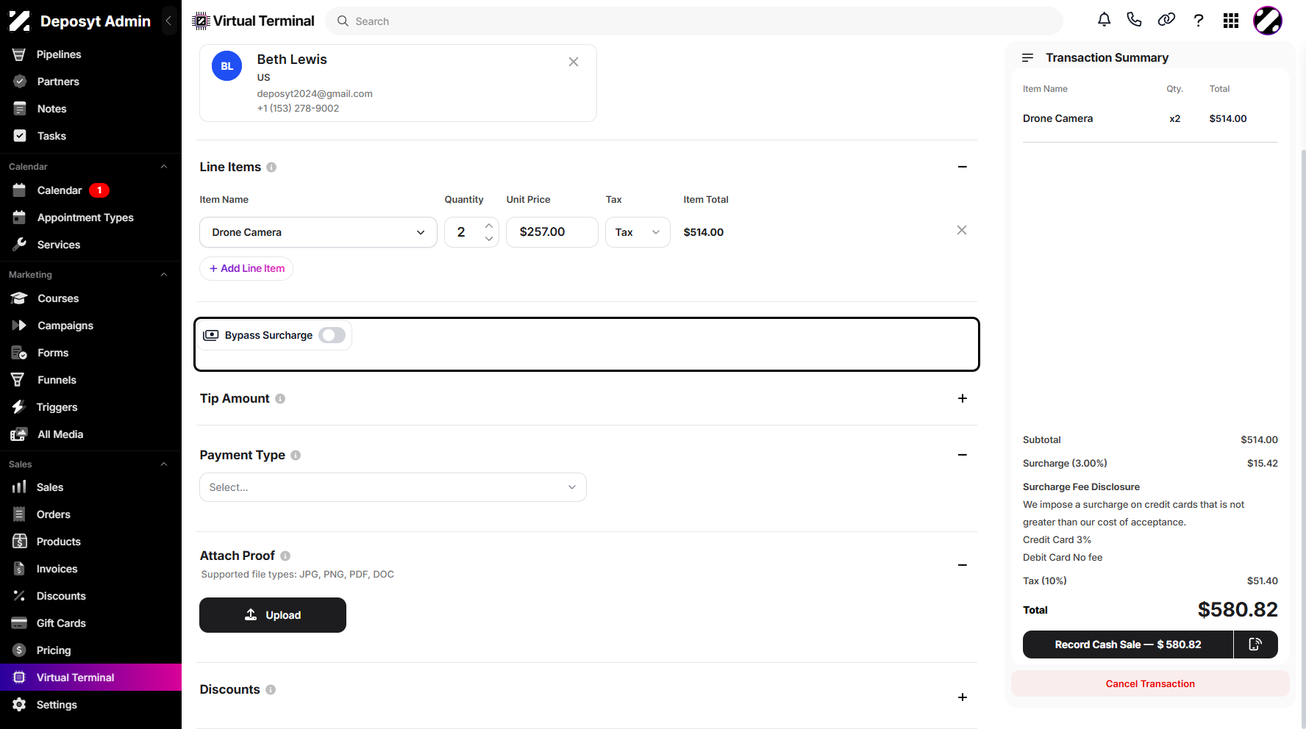The image size is (1306, 729).
Task: Collapse the Payment Type section
Action: 963,455
